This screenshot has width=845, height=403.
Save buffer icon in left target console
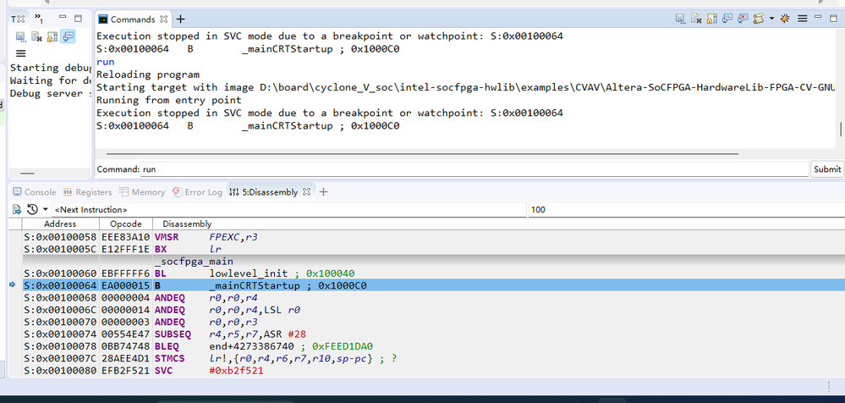pyautogui.click(x=21, y=36)
